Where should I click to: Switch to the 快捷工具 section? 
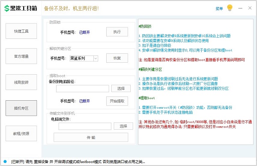click(x=21, y=31)
